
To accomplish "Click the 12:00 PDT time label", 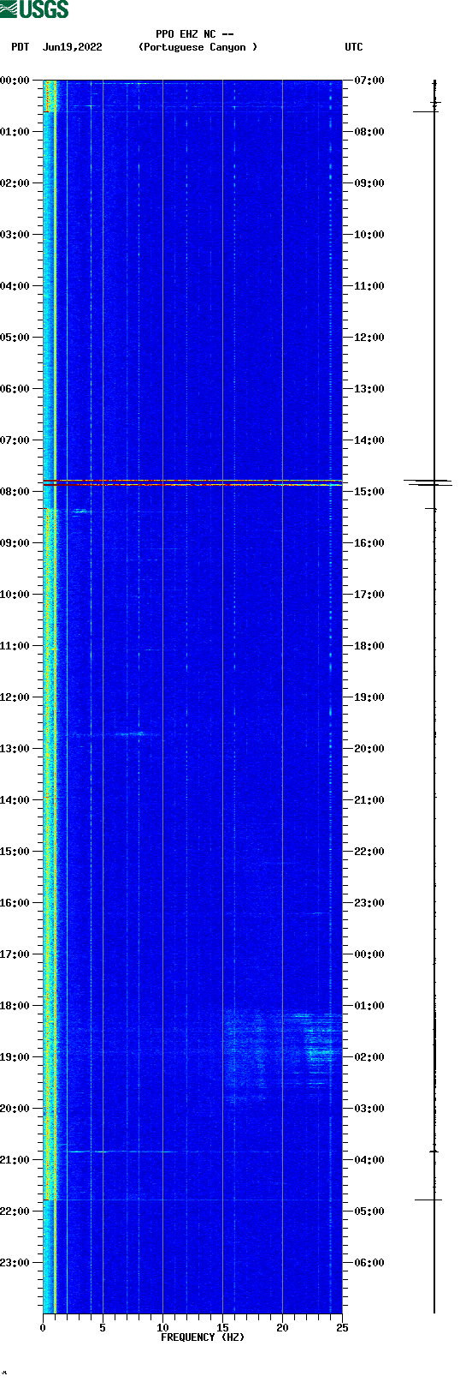I will tap(15, 697).
